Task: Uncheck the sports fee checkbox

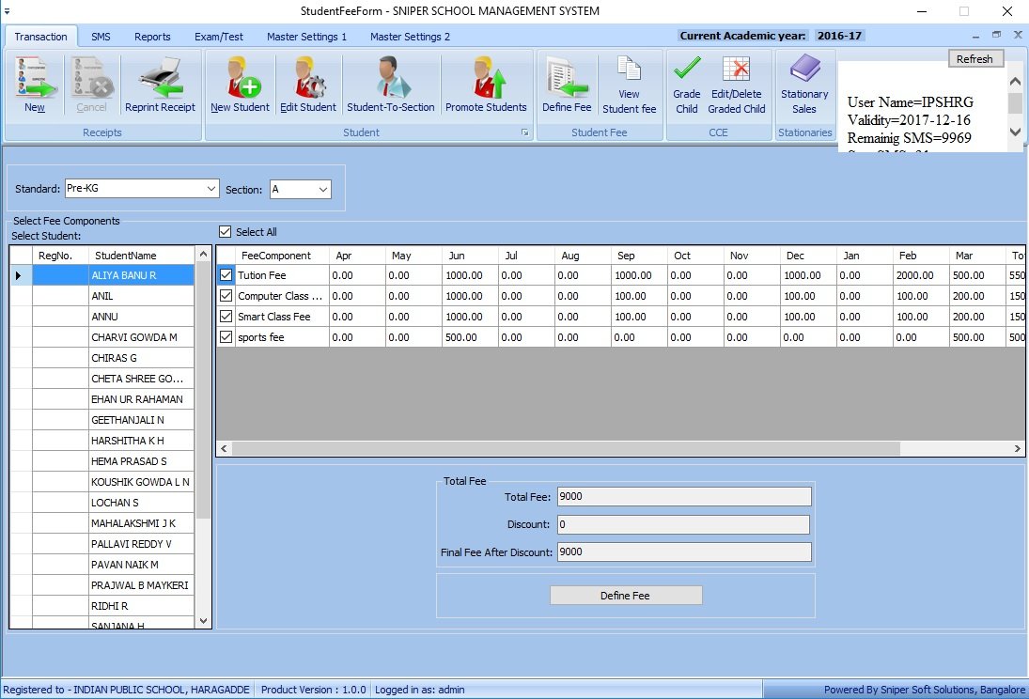Action: click(x=226, y=337)
